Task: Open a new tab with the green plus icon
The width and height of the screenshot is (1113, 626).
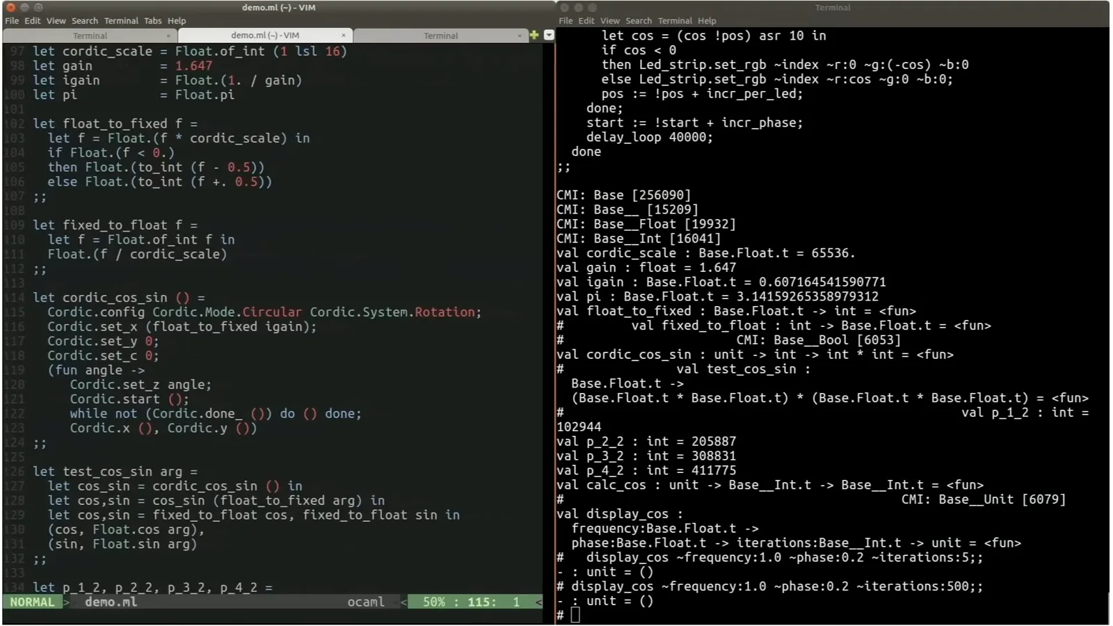Action: coord(534,35)
